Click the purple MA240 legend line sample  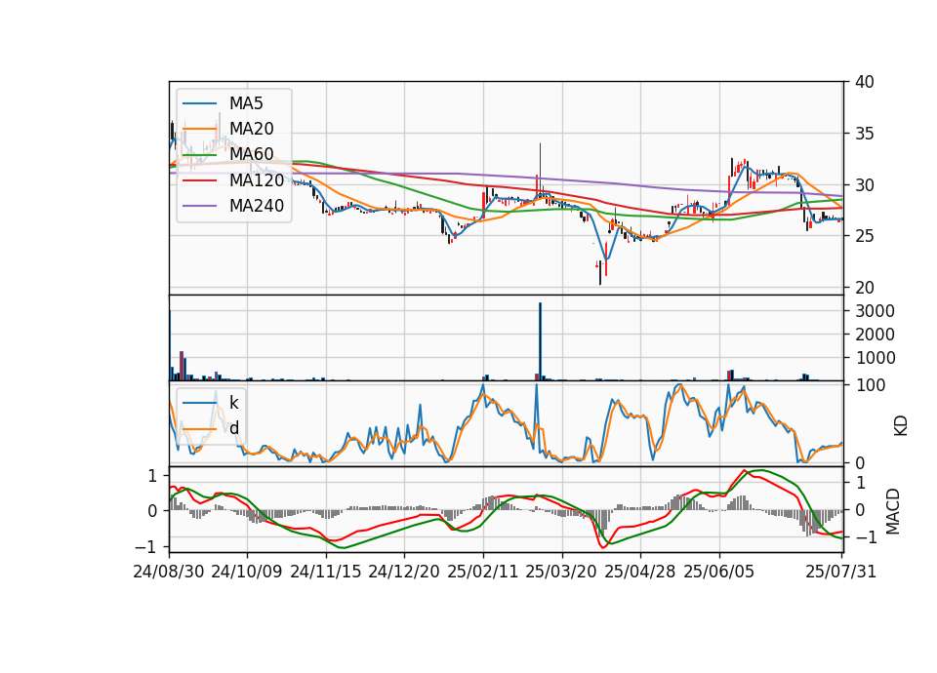(x=199, y=206)
